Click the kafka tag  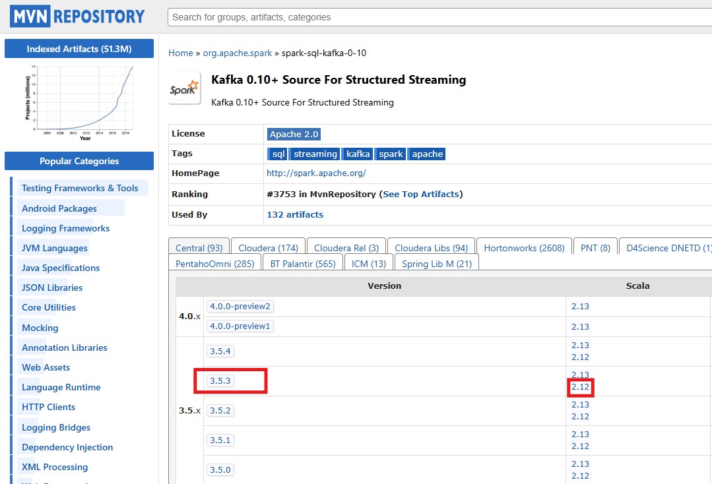point(358,154)
